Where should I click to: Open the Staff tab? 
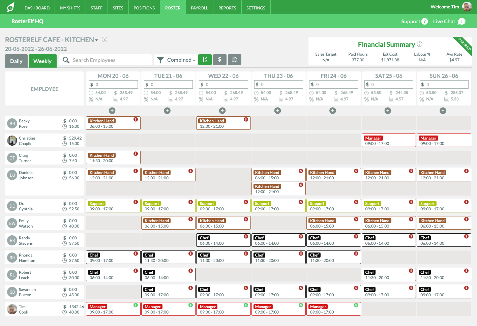pyautogui.click(x=96, y=8)
